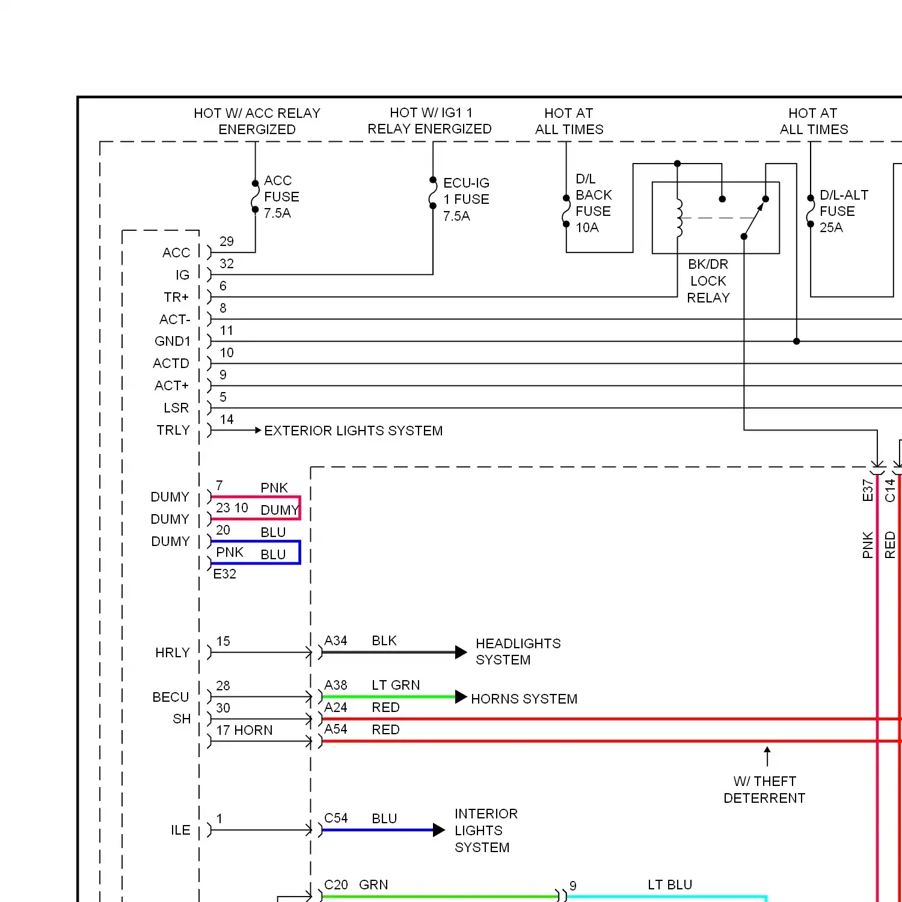Click pin number 32
This screenshot has width=902, height=902.
pos(227,263)
